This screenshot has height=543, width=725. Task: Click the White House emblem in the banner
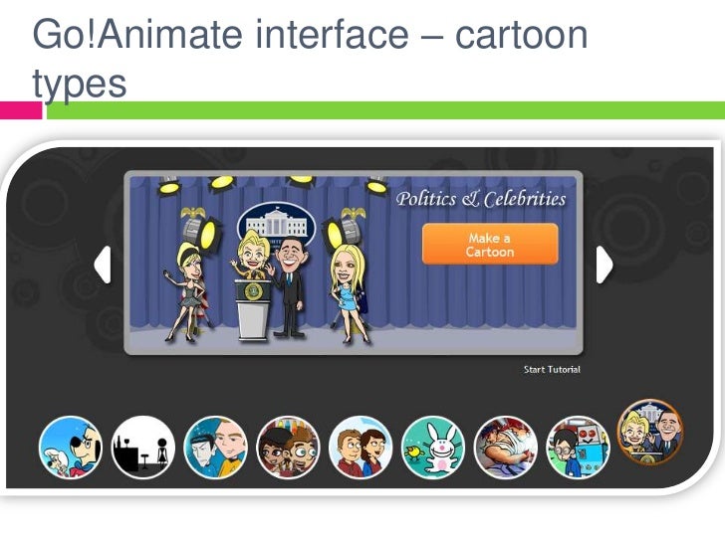276,227
